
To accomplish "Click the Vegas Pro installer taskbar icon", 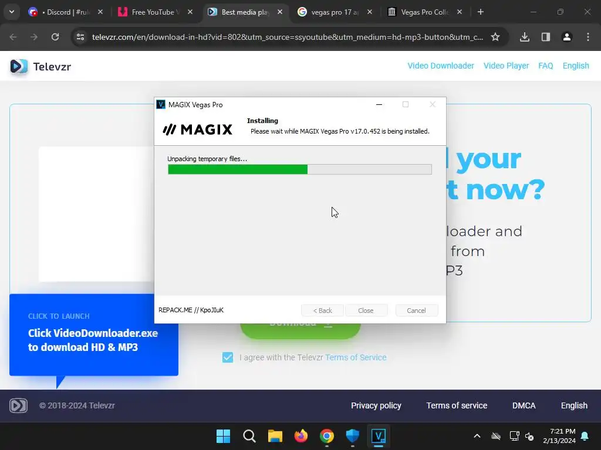I will click(379, 436).
